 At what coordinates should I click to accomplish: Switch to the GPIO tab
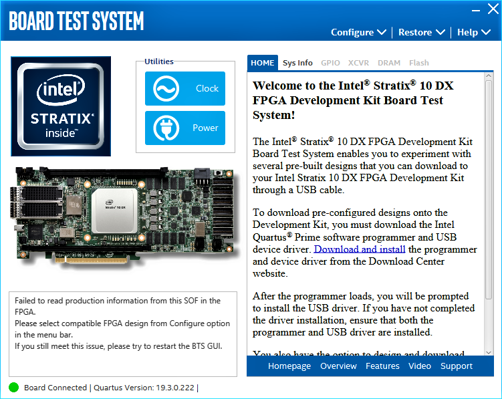pos(330,63)
